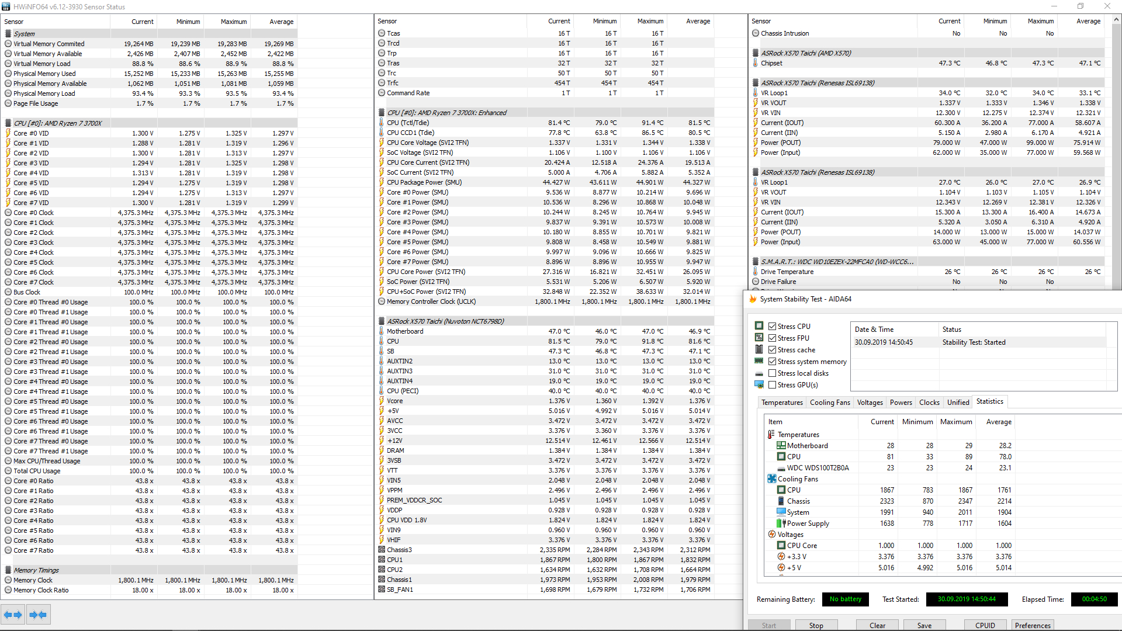Viewport: 1122px width, 631px height.
Task: Click the CPUID button
Action: click(985, 625)
